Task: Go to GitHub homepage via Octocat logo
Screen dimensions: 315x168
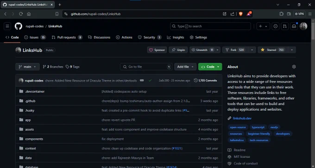Action: (19, 26)
